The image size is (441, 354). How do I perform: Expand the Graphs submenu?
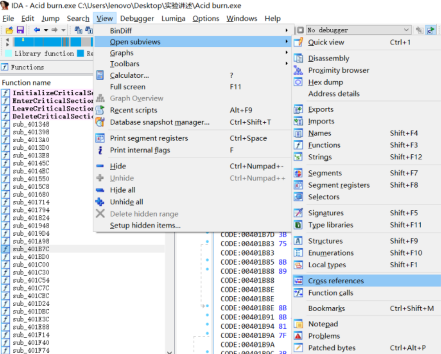point(193,53)
